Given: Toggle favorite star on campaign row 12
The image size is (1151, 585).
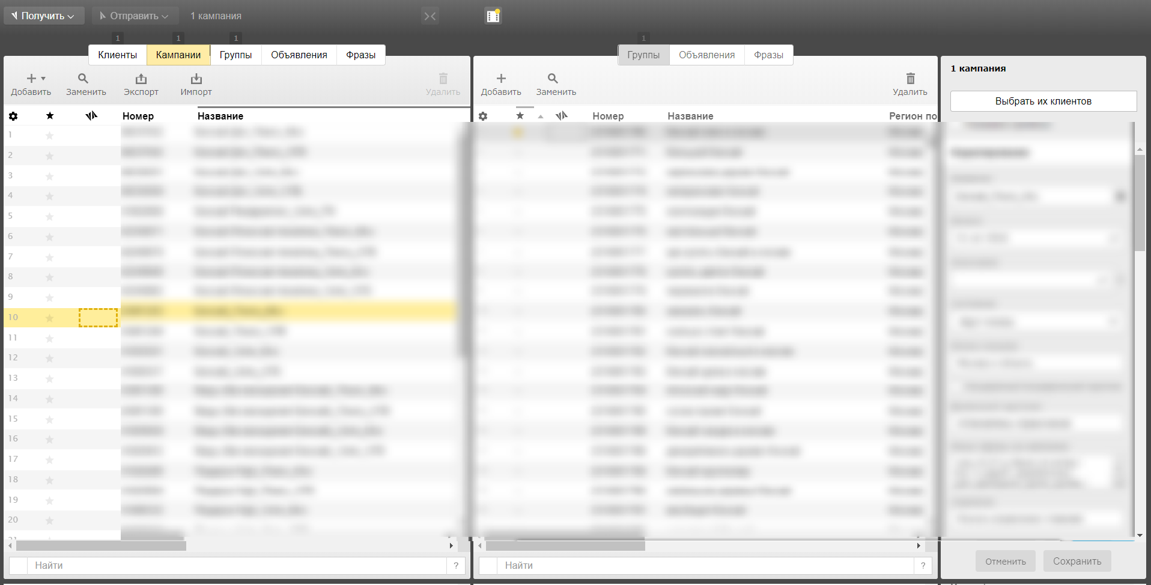Looking at the screenshot, I should 50,358.
